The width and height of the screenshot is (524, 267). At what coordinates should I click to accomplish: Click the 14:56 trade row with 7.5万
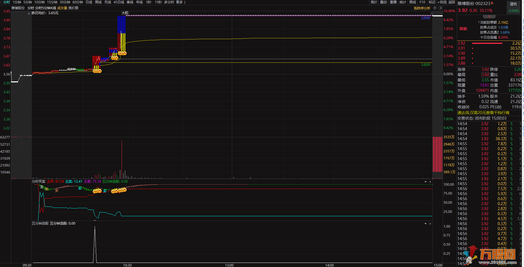coord(490,189)
